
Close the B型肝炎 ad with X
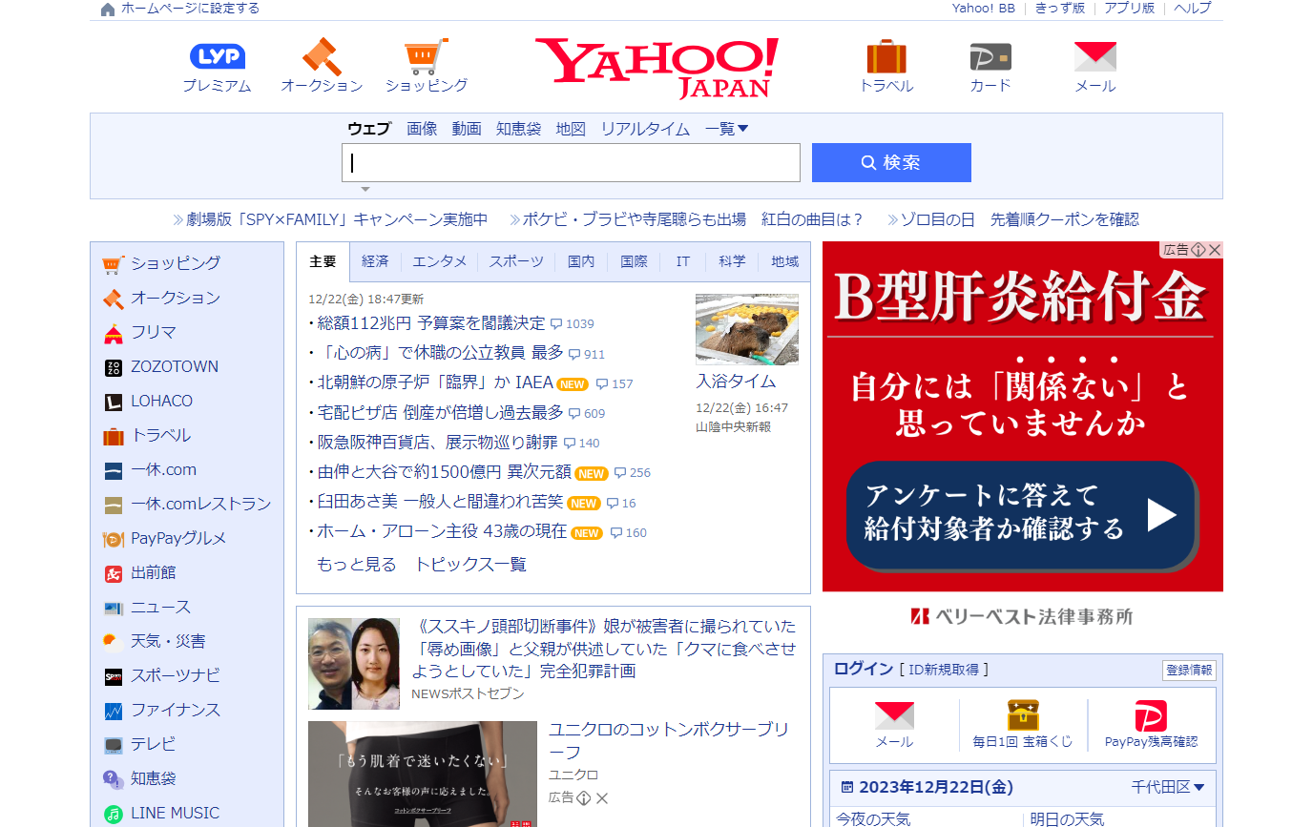point(1215,249)
